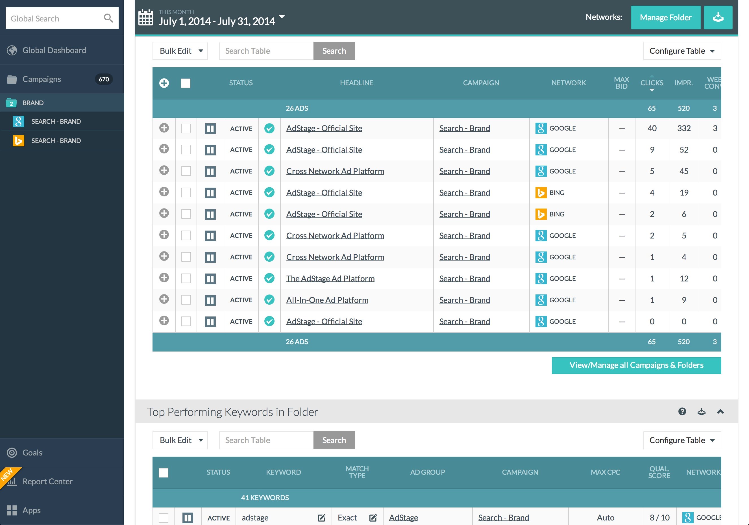Open help for Top Performing Keywords section
This screenshot has height=525, width=749.
click(682, 411)
